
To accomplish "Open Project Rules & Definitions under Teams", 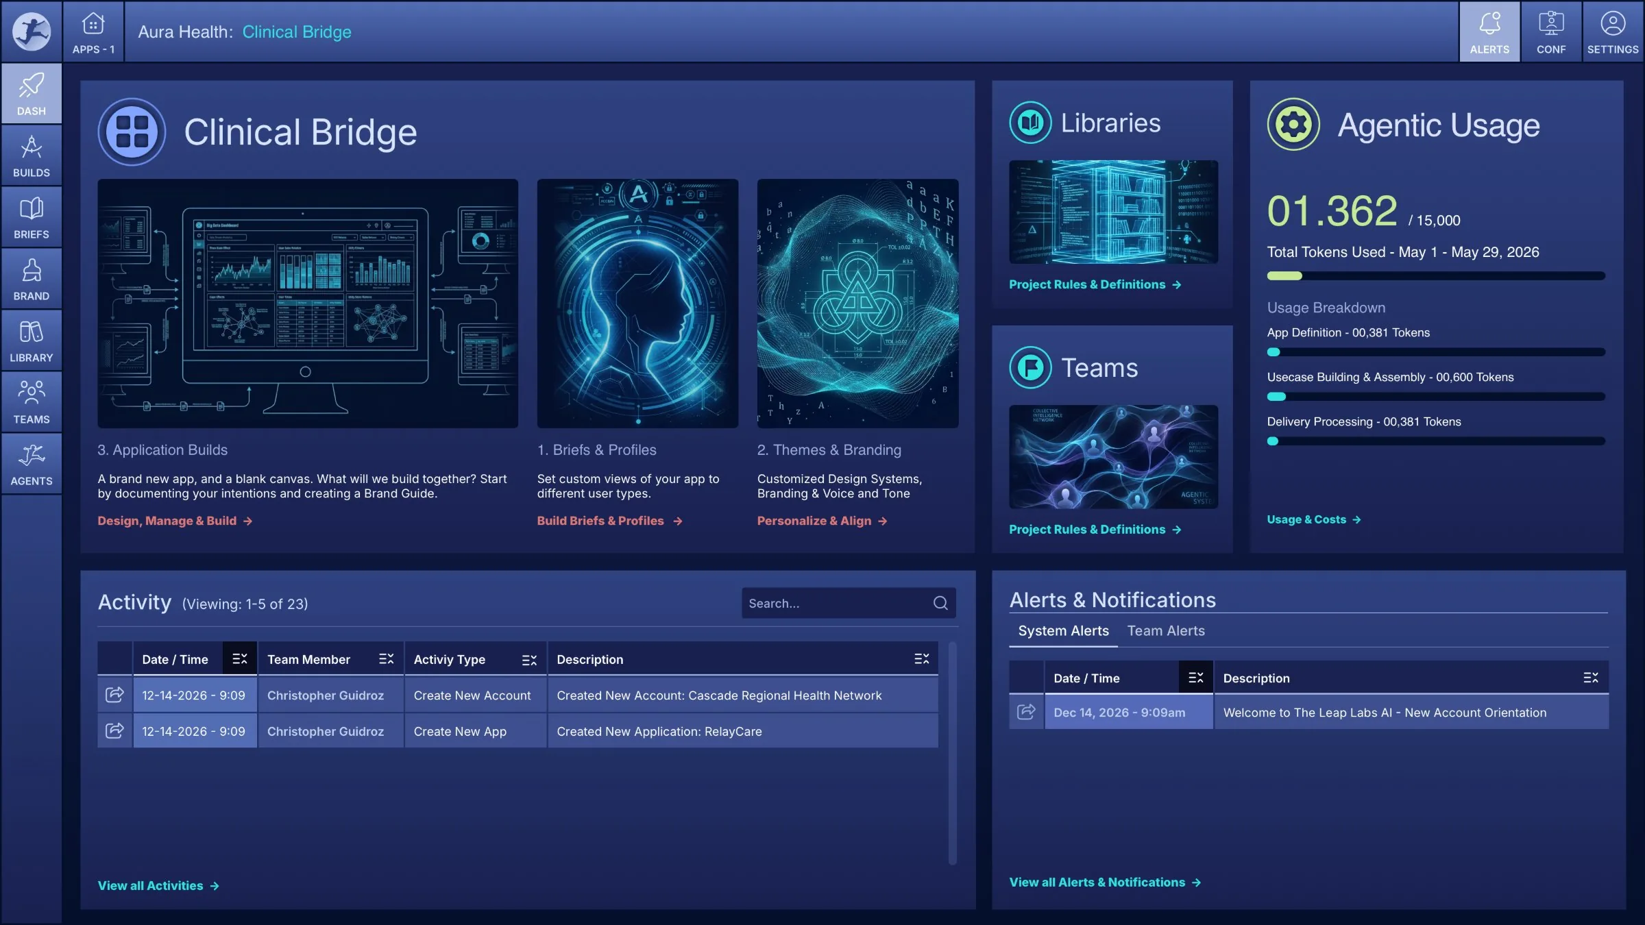I will click(x=1095, y=529).
